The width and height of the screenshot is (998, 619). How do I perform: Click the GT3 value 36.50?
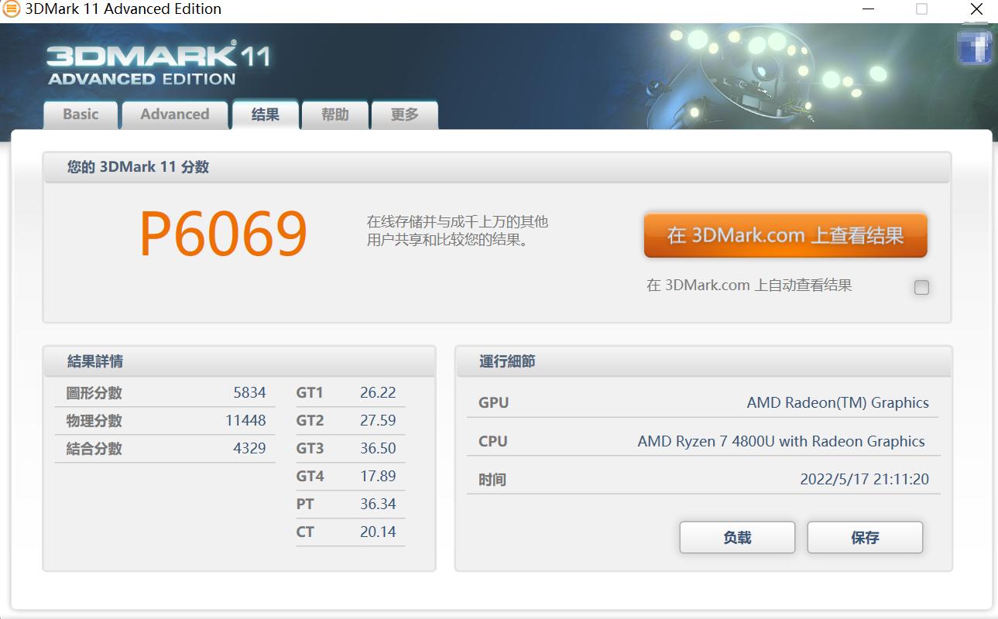pyautogui.click(x=378, y=449)
